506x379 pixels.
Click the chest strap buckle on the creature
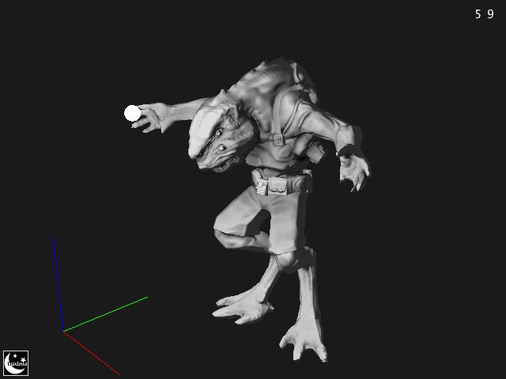(x=278, y=139)
